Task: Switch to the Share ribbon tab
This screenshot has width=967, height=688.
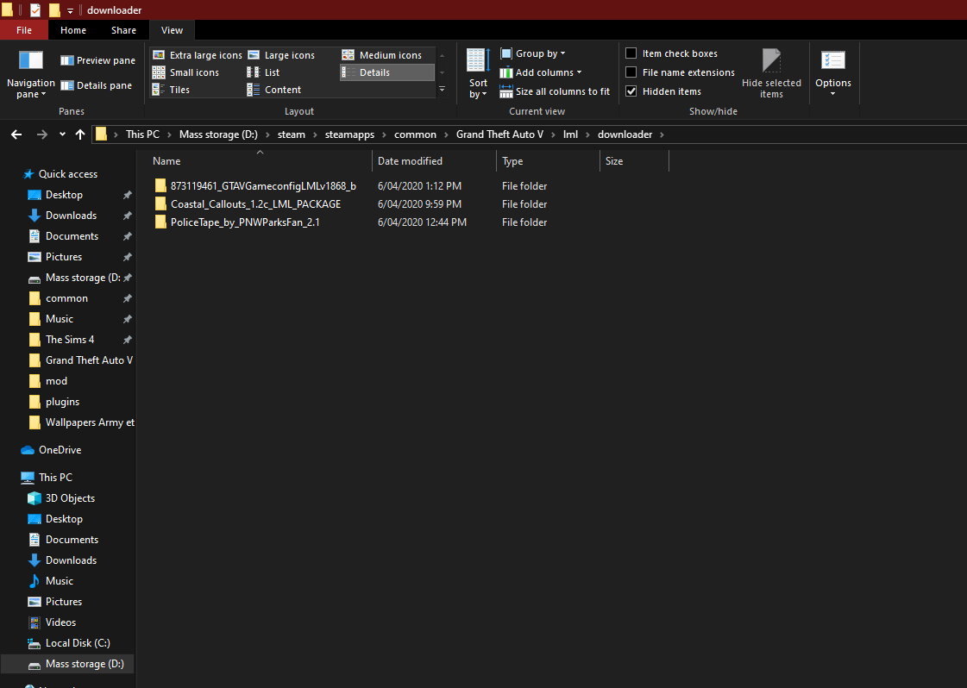Action: coord(123,30)
